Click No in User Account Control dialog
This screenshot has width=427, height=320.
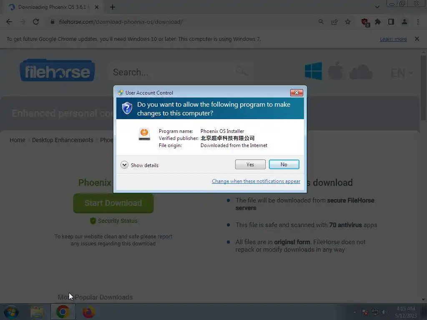[284, 164]
